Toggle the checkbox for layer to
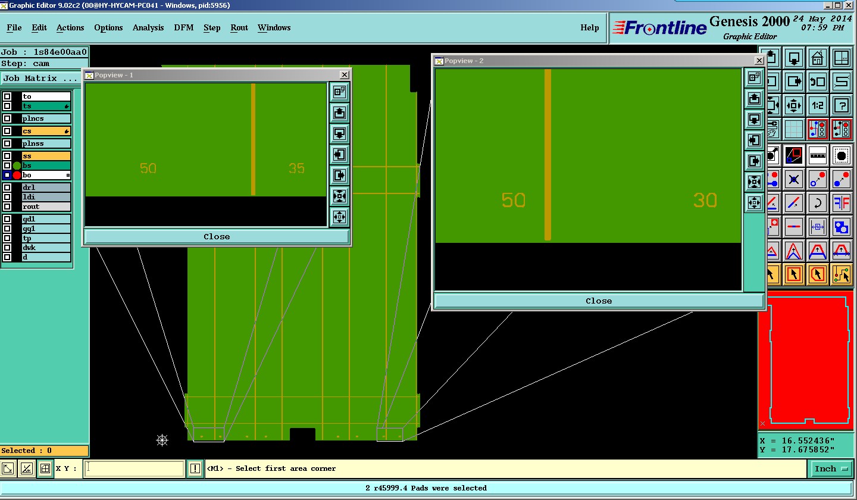Image resolution: width=857 pixels, height=500 pixels. [x=7, y=96]
